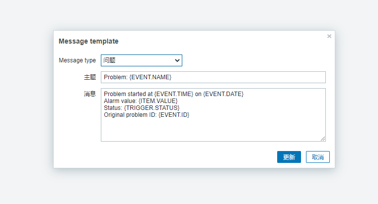Click the 更新 update button

pos(289,157)
